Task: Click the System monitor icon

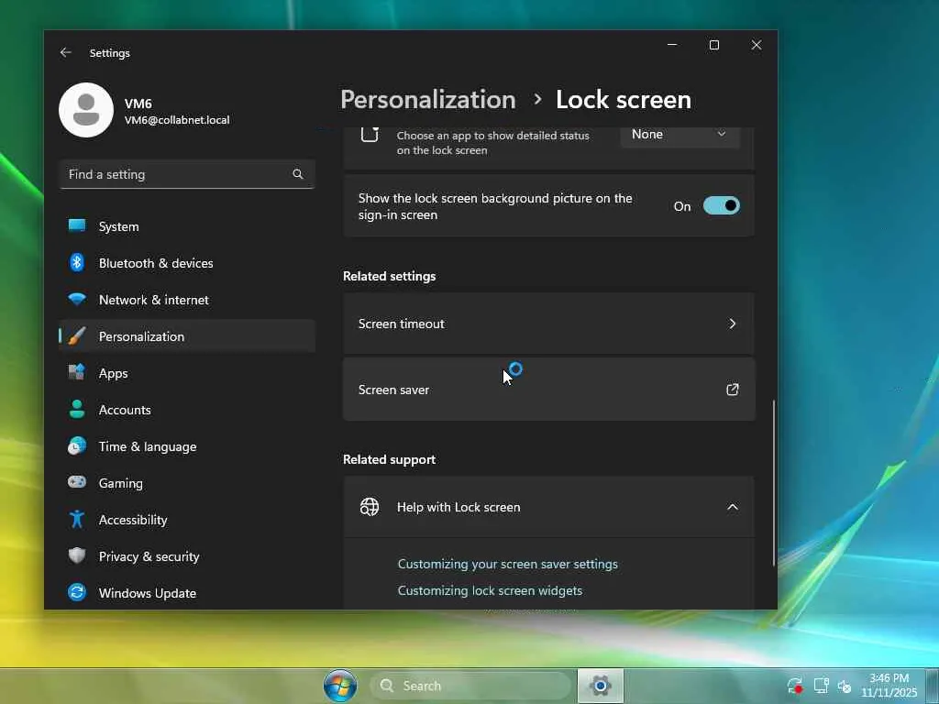Action: tap(77, 225)
